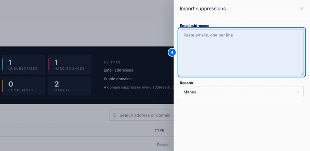This screenshot has width=310, height=151.
Task: Focus the Email addresses text area
Action: pyautogui.click(x=241, y=52)
